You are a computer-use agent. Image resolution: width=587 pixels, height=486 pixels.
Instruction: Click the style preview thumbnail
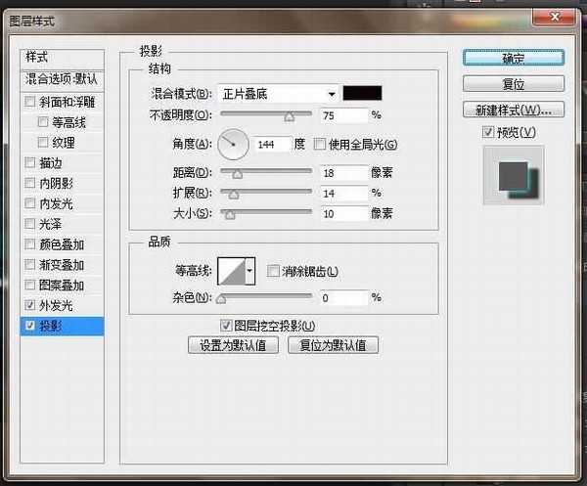pos(514,175)
